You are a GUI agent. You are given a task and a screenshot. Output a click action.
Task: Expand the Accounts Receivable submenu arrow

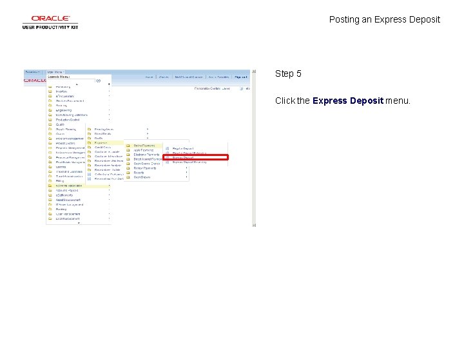click(x=109, y=186)
